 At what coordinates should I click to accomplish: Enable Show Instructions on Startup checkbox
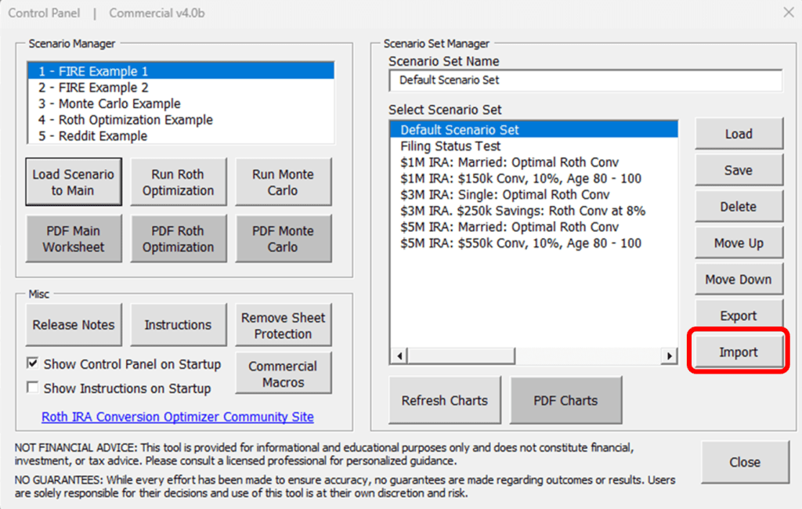(x=34, y=388)
